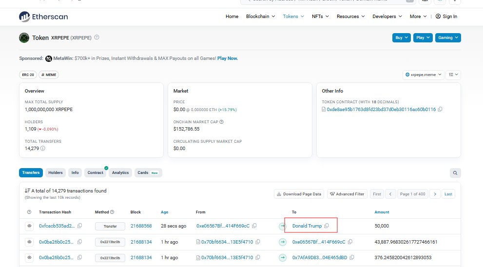Copy the Donald Trump address
483x267 pixels.
(x=327, y=226)
